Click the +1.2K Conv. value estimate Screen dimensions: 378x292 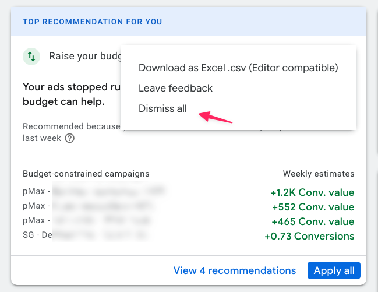[312, 192]
